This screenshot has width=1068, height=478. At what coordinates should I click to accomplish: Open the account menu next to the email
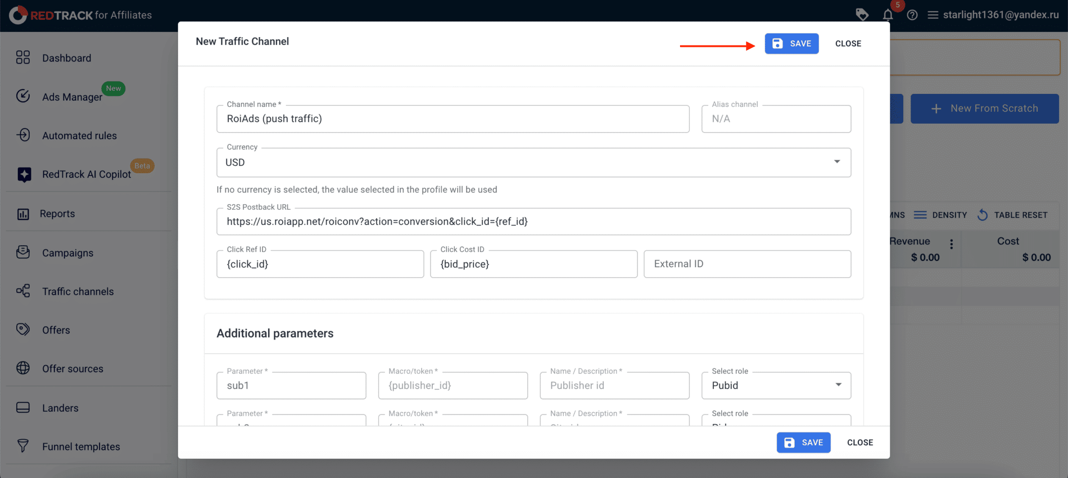point(933,15)
